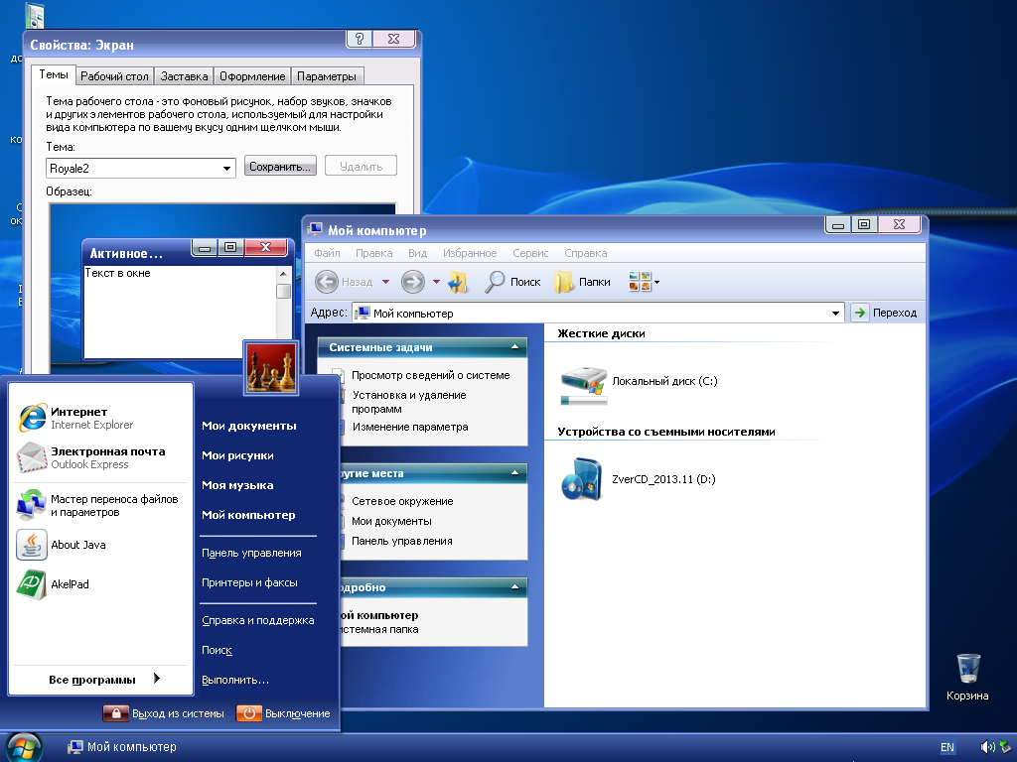Screen dimensions: 1017x762
Task: Open ZverCD_2013.11 (D:) drive icon
Action: pos(582,479)
